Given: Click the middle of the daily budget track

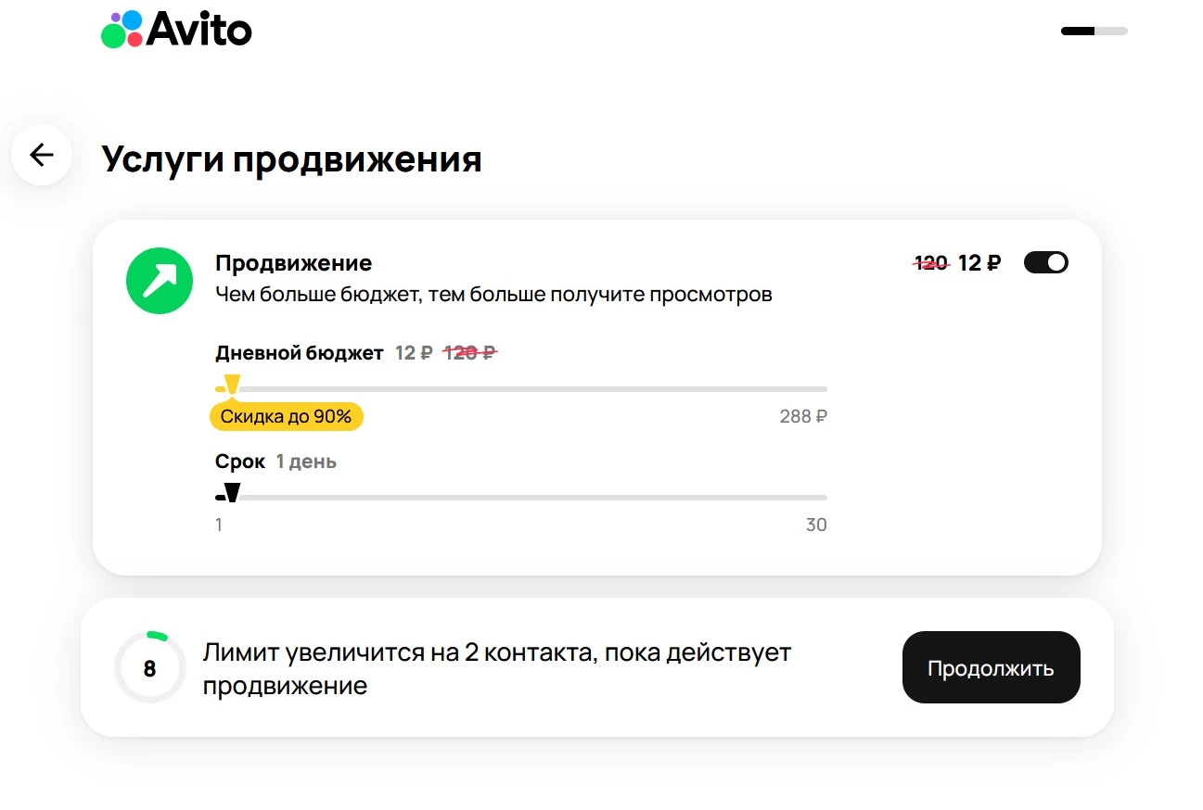Looking at the screenshot, I should pos(521,389).
